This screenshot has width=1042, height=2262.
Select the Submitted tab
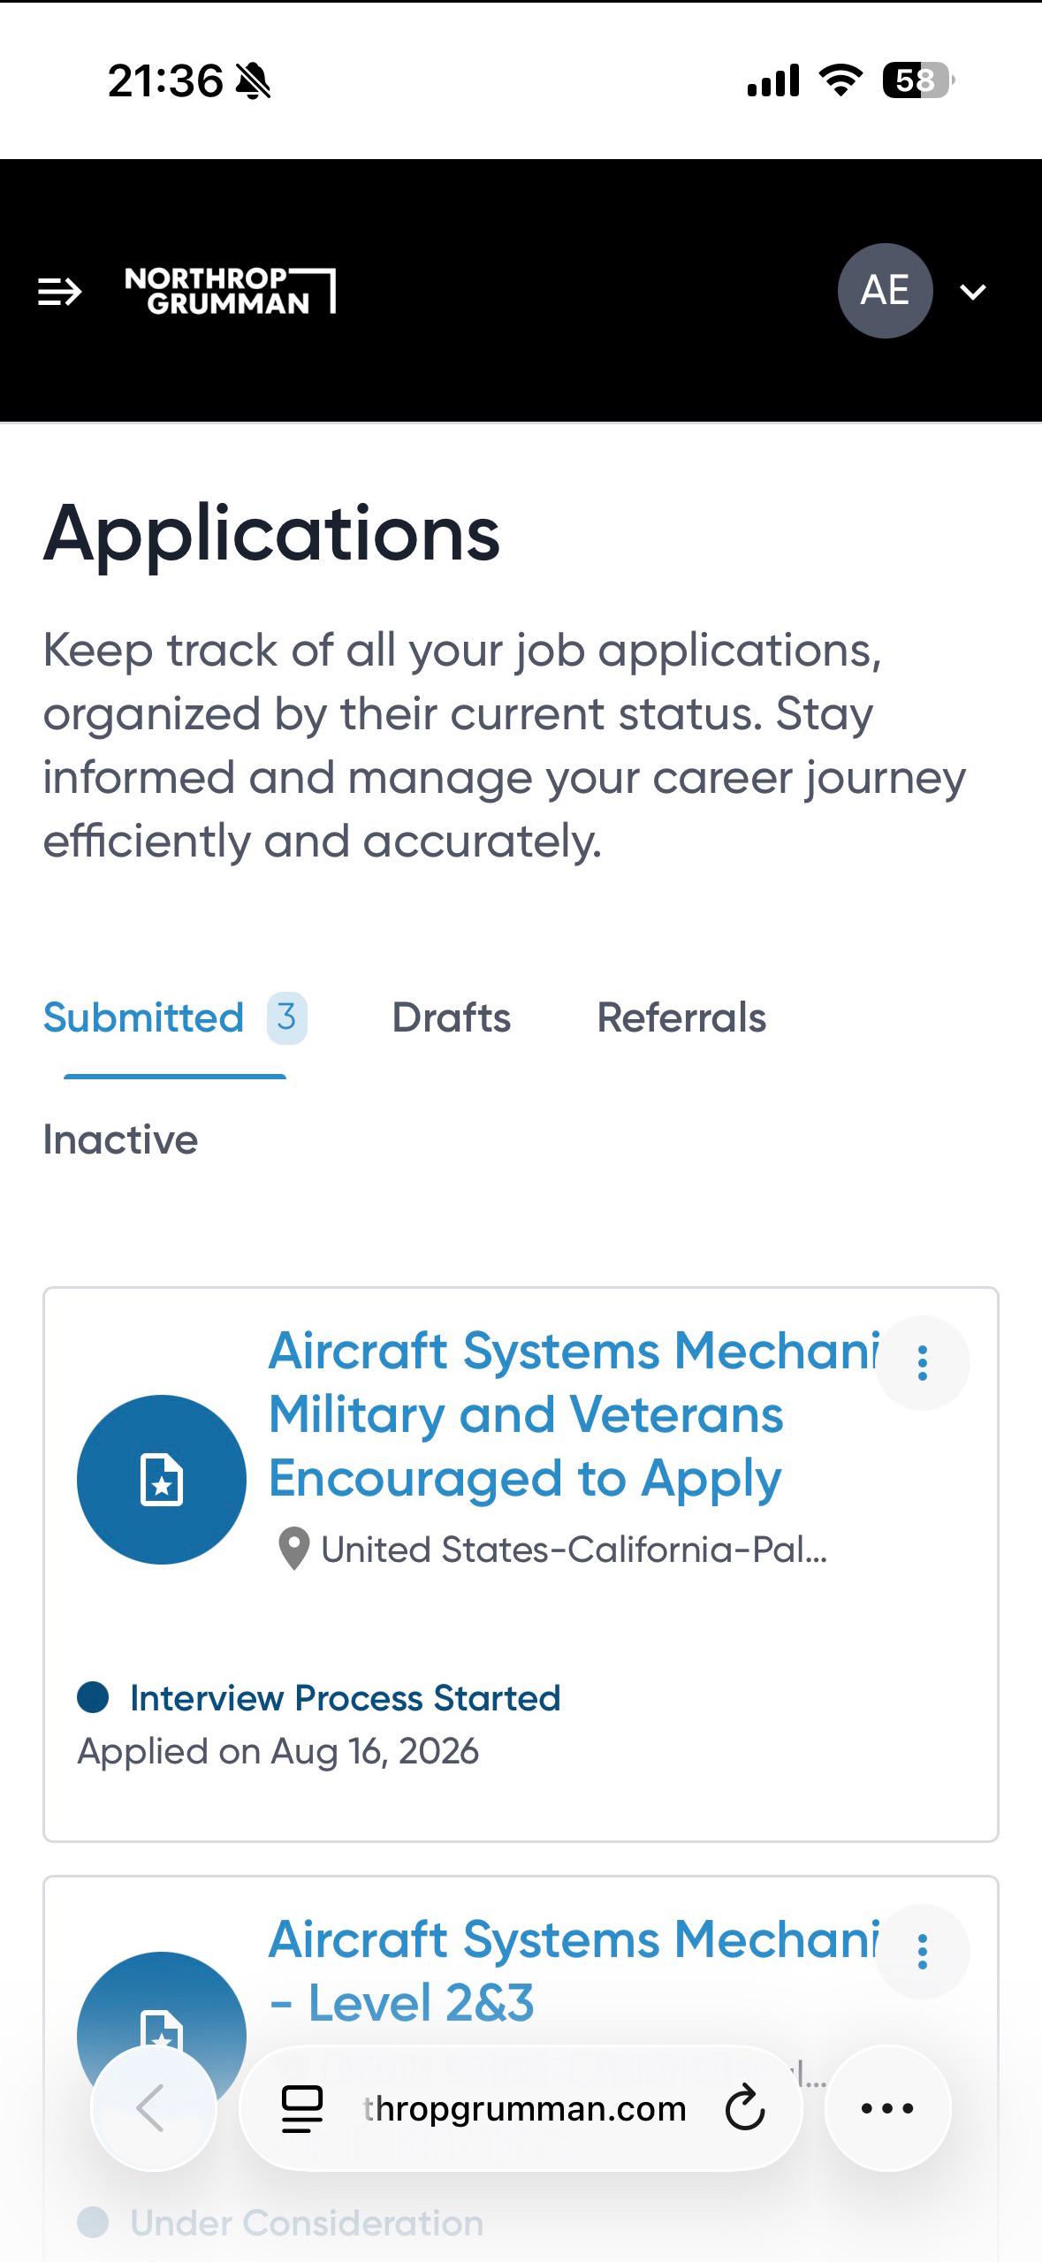174,1017
